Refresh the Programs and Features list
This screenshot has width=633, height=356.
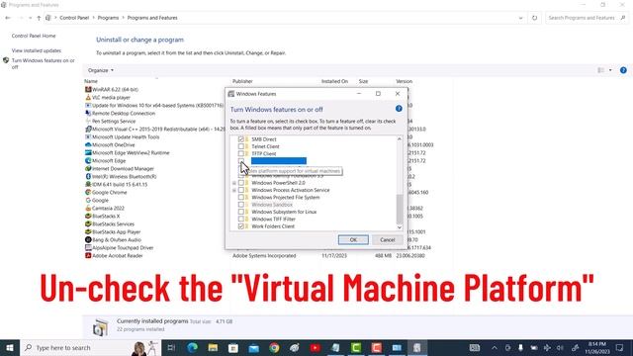534,18
